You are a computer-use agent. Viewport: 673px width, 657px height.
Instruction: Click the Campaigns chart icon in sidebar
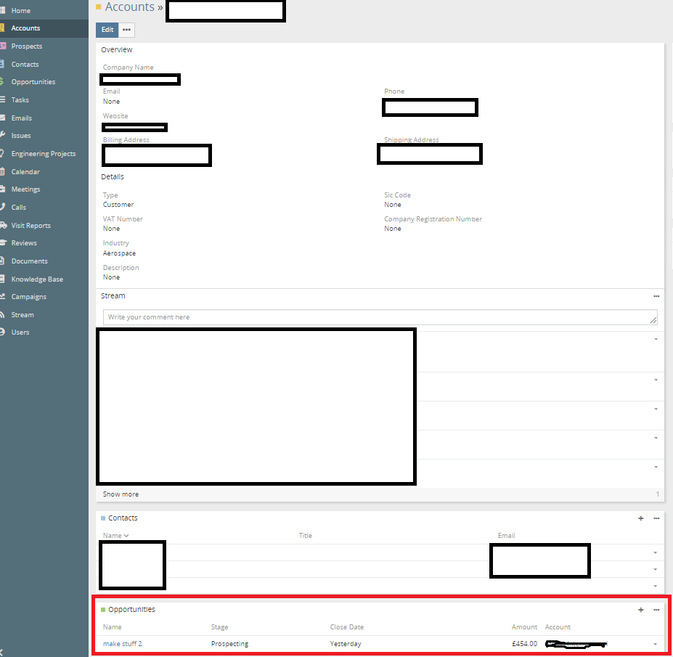click(3, 297)
